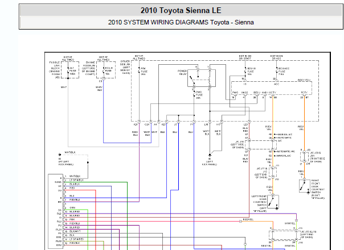Viewport: 344px width, 250px height.
Task: Click the FUSIBLE LINK BLOCK label
Action: (x=55, y=70)
